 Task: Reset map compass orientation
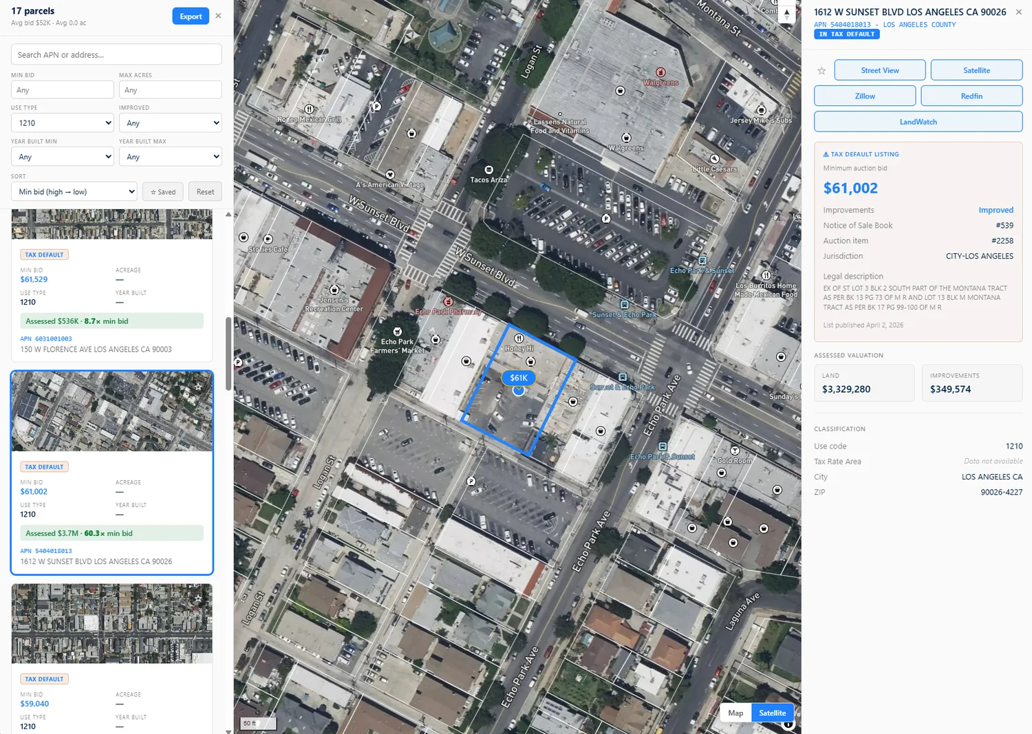tap(787, 12)
